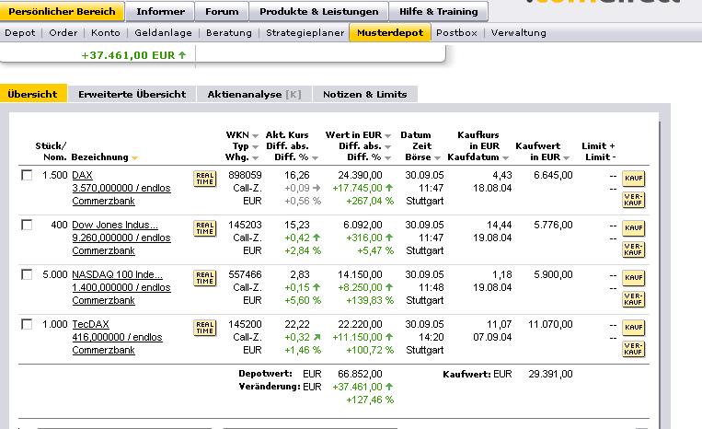Sort the table by WKN column arrow
The image size is (702, 429).
click(x=255, y=135)
